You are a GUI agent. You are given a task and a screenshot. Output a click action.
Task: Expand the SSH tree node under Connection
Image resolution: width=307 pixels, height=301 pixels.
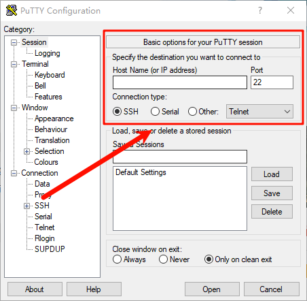pyautogui.click(x=26, y=206)
